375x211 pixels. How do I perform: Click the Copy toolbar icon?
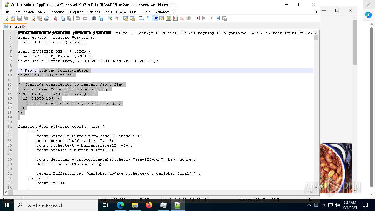62,18
